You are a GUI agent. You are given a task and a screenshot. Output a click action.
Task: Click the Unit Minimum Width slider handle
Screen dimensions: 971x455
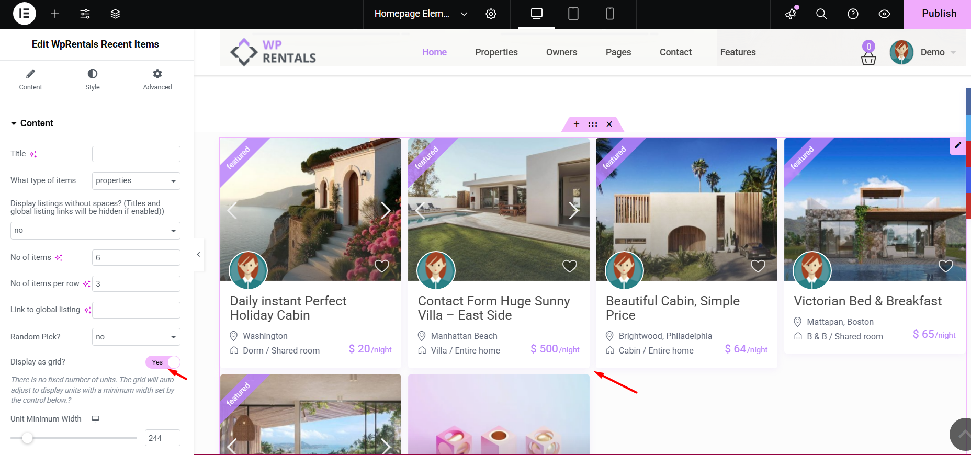[27, 438]
